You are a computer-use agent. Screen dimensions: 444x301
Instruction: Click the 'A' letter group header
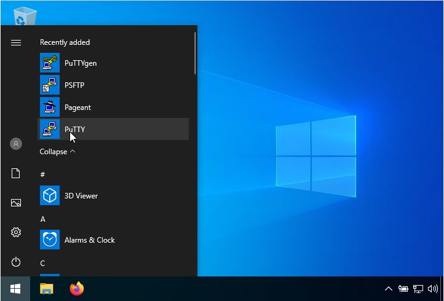[43, 219]
